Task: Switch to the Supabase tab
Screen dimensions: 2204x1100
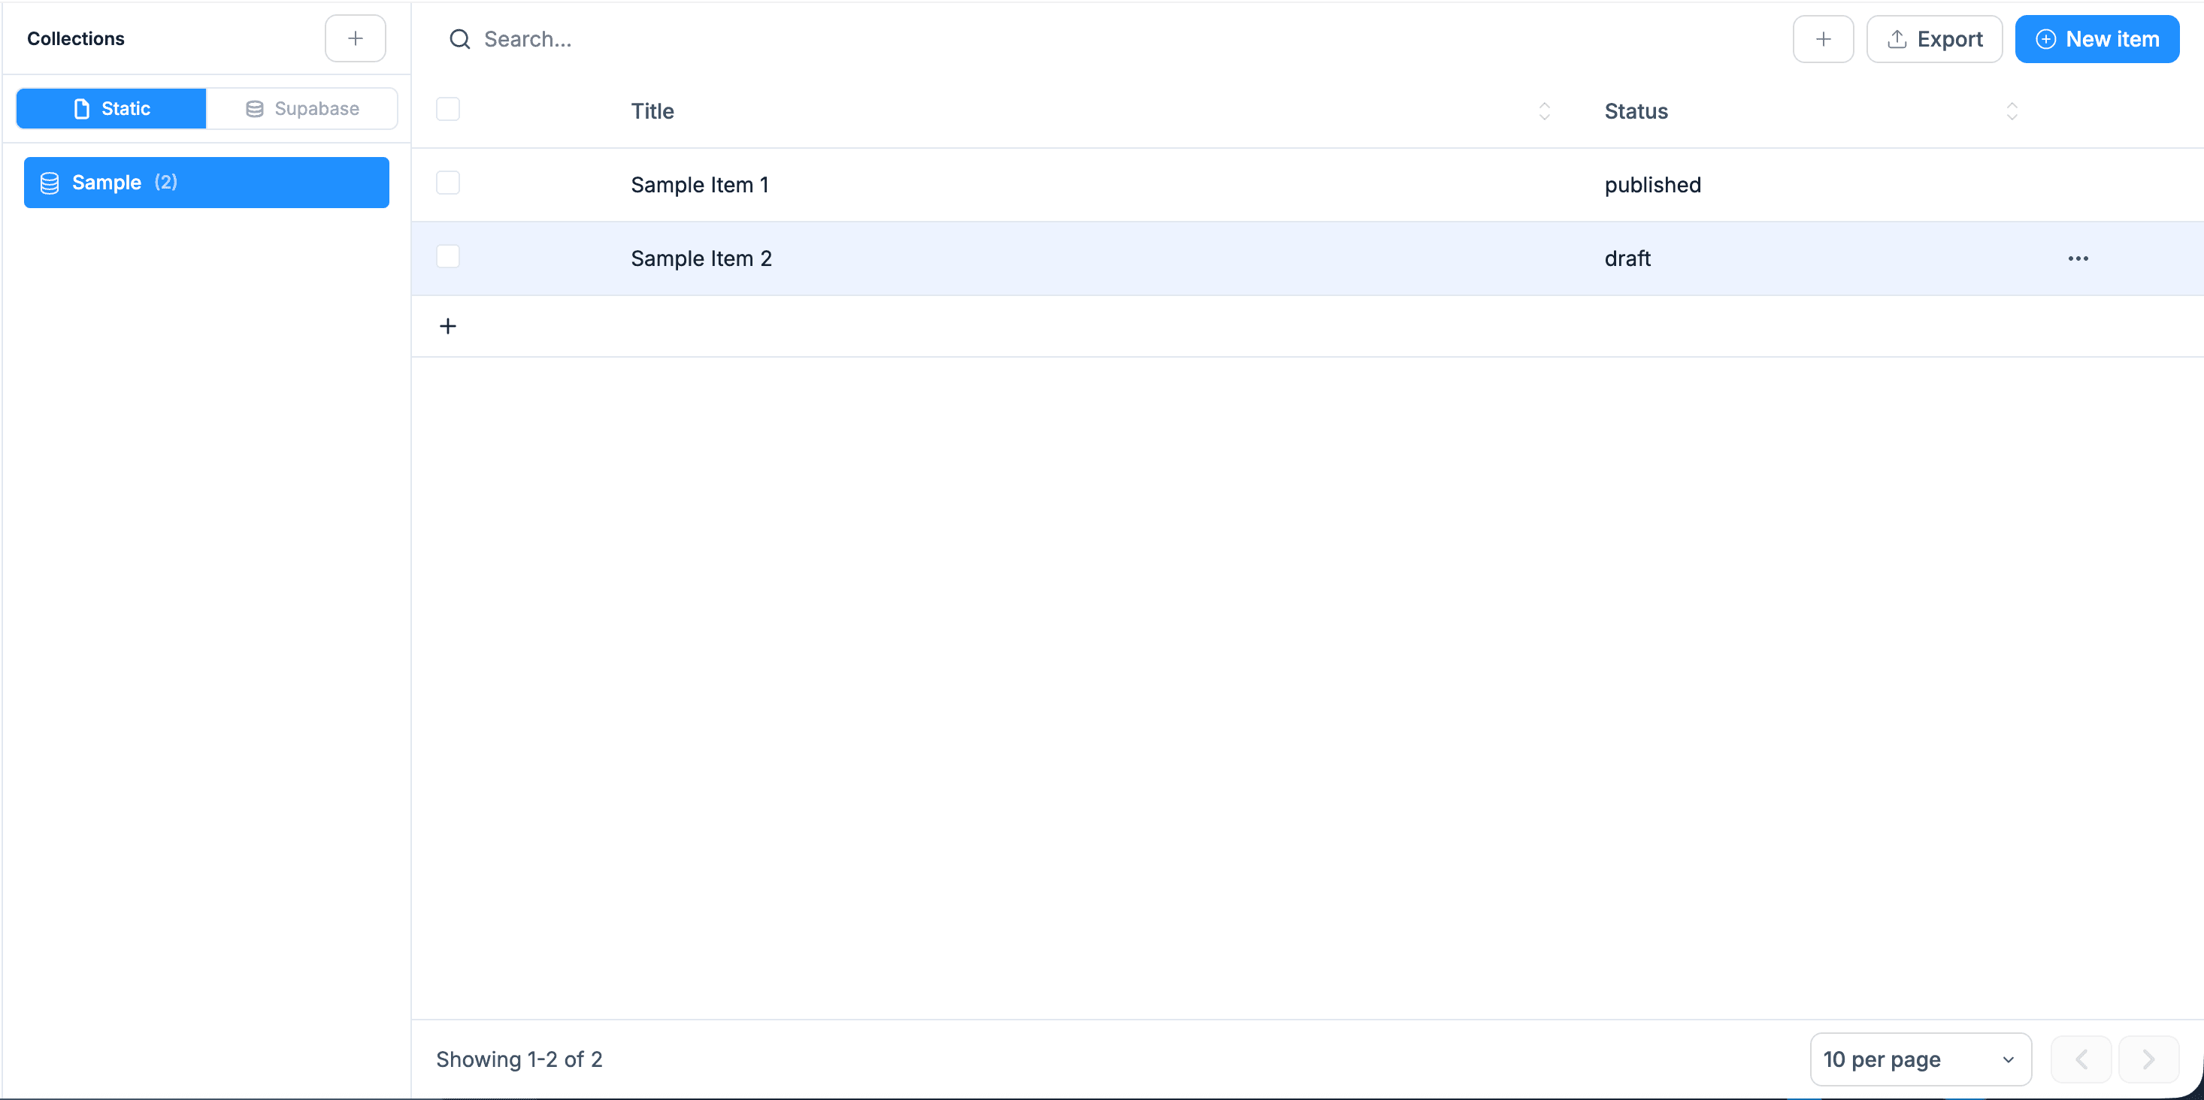Action: coord(303,107)
